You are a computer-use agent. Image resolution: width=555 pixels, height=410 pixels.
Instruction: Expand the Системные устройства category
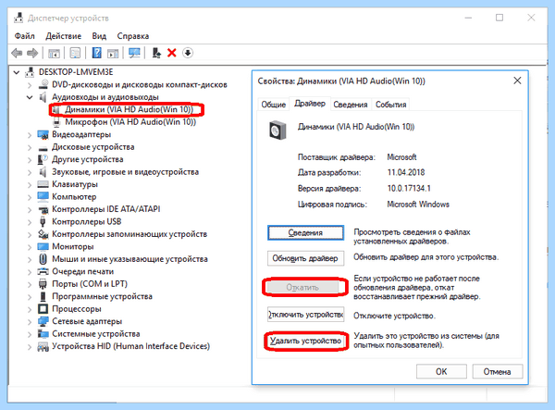[30, 334]
